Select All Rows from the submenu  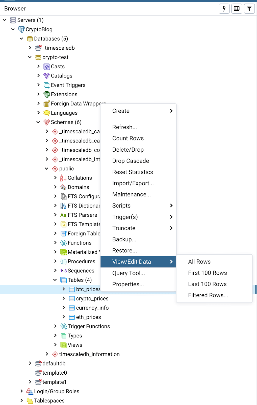coord(199,262)
